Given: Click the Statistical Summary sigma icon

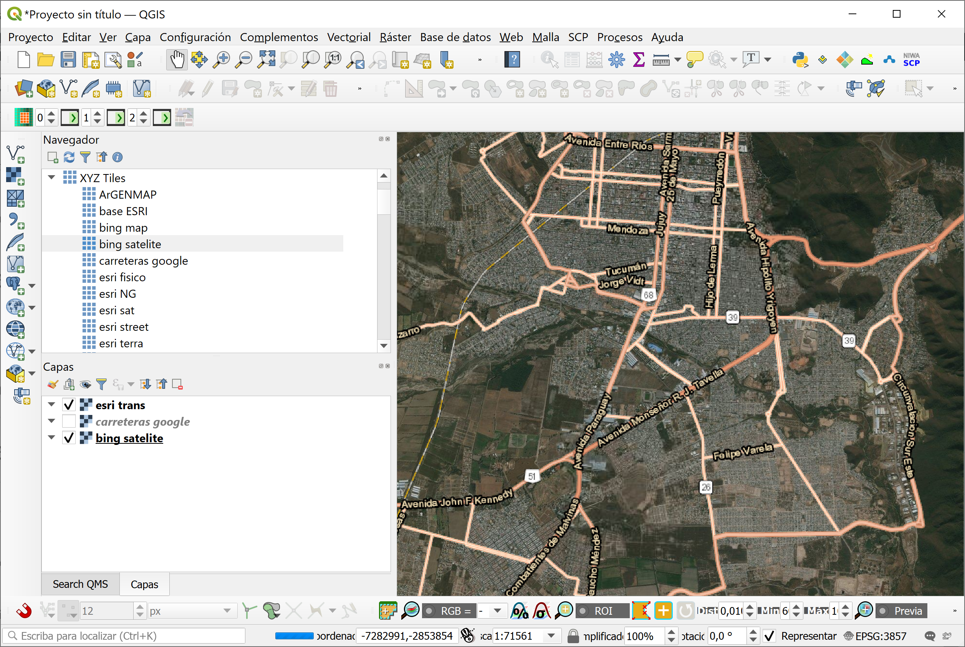Looking at the screenshot, I should point(639,60).
